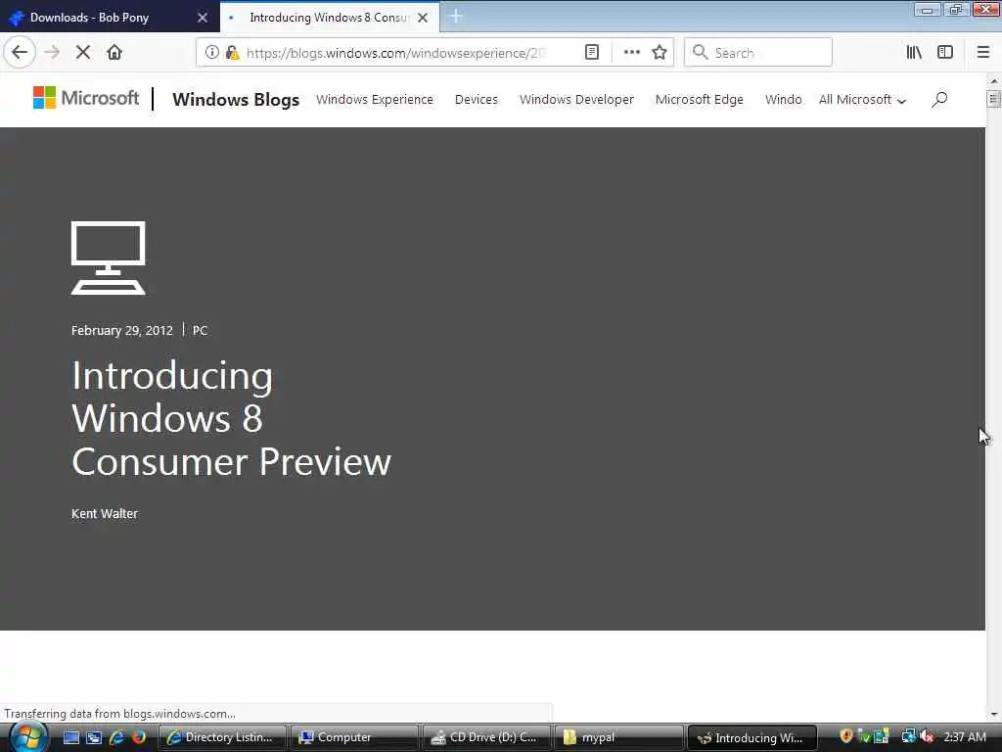This screenshot has width=1002, height=752.
Task: Switch to Directory Listing taskbar window
Action: pyautogui.click(x=222, y=738)
